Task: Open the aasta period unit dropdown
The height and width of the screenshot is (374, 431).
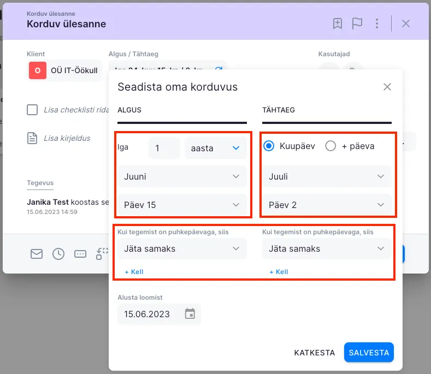Action: coord(215,148)
